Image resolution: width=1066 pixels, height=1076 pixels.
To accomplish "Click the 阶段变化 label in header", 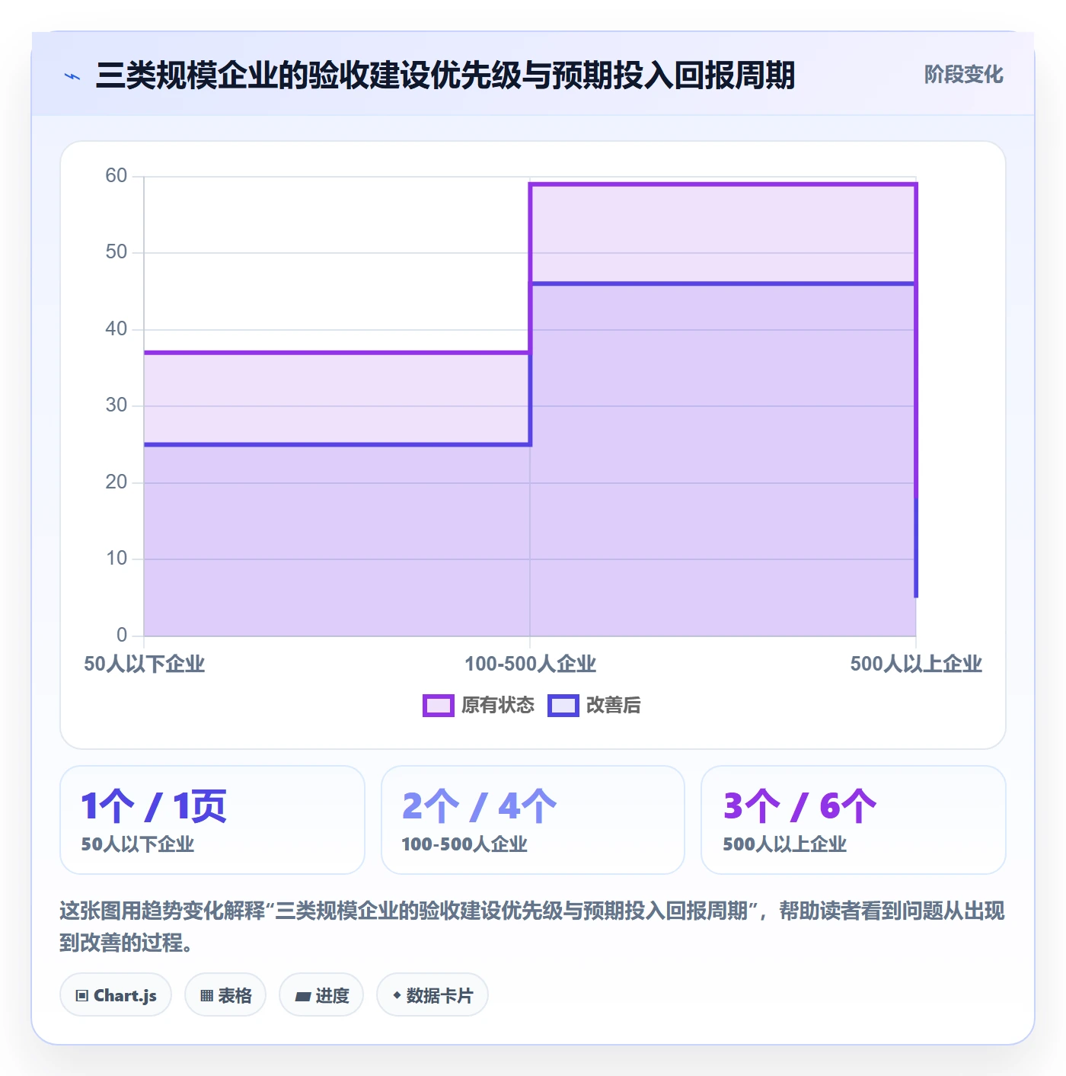I will coord(963,75).
